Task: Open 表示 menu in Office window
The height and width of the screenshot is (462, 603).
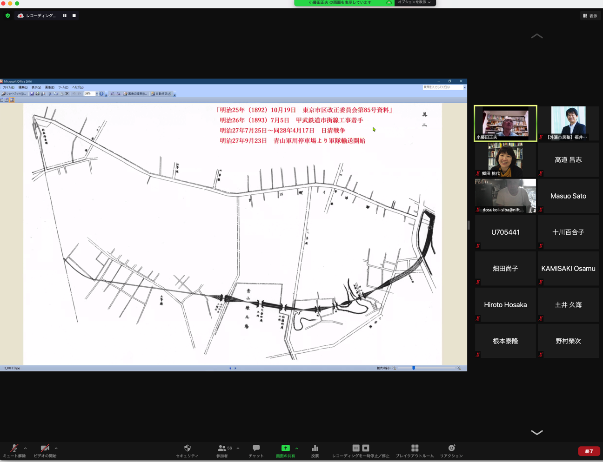Action: point(36,87)
